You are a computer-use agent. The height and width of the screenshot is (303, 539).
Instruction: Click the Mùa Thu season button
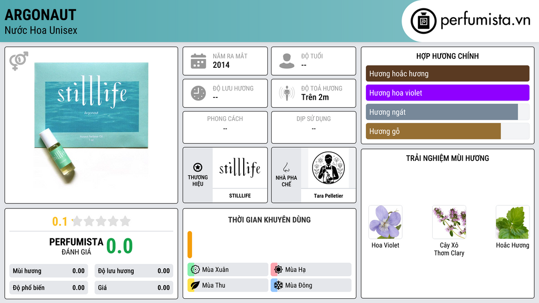point(227,285)
